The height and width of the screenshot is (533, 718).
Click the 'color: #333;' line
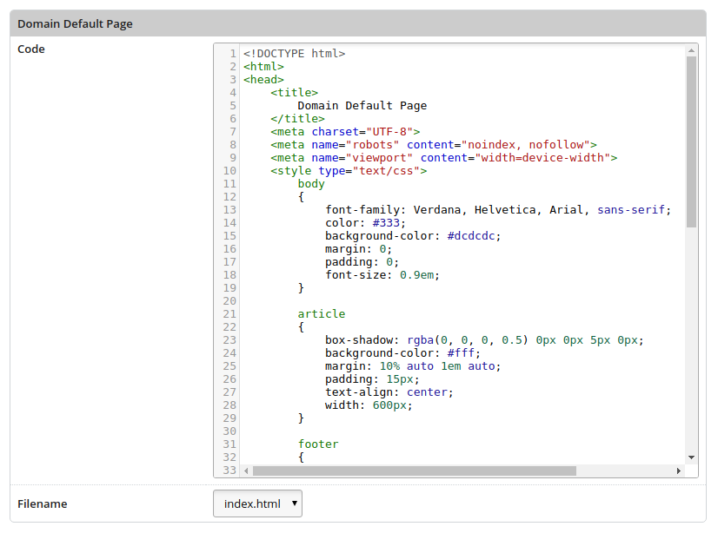[365, 223]
